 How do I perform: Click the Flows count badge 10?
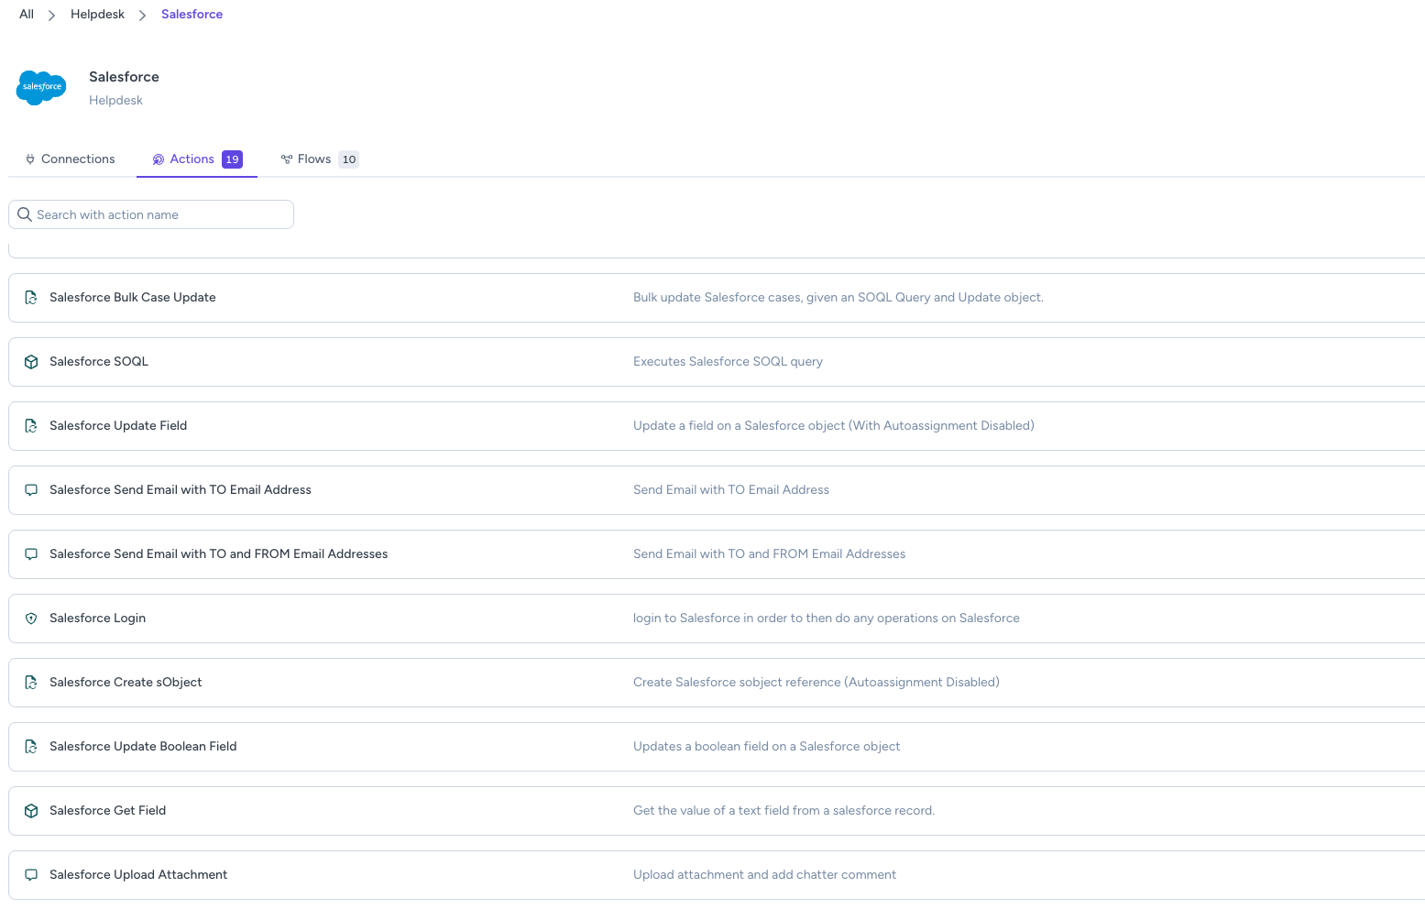point(349,159)
